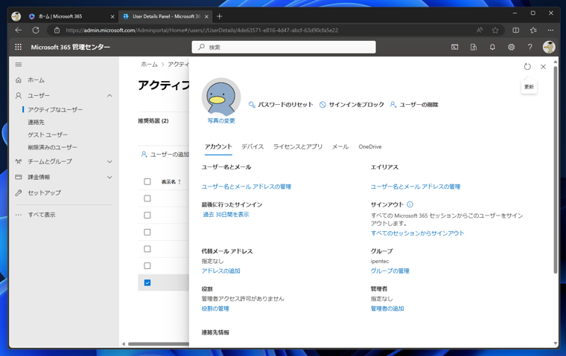The height and width of the screenshot is (356, 566).
Task: Toggle the select-all checkbox beside 表示名
Action: (x=147, y=181)
